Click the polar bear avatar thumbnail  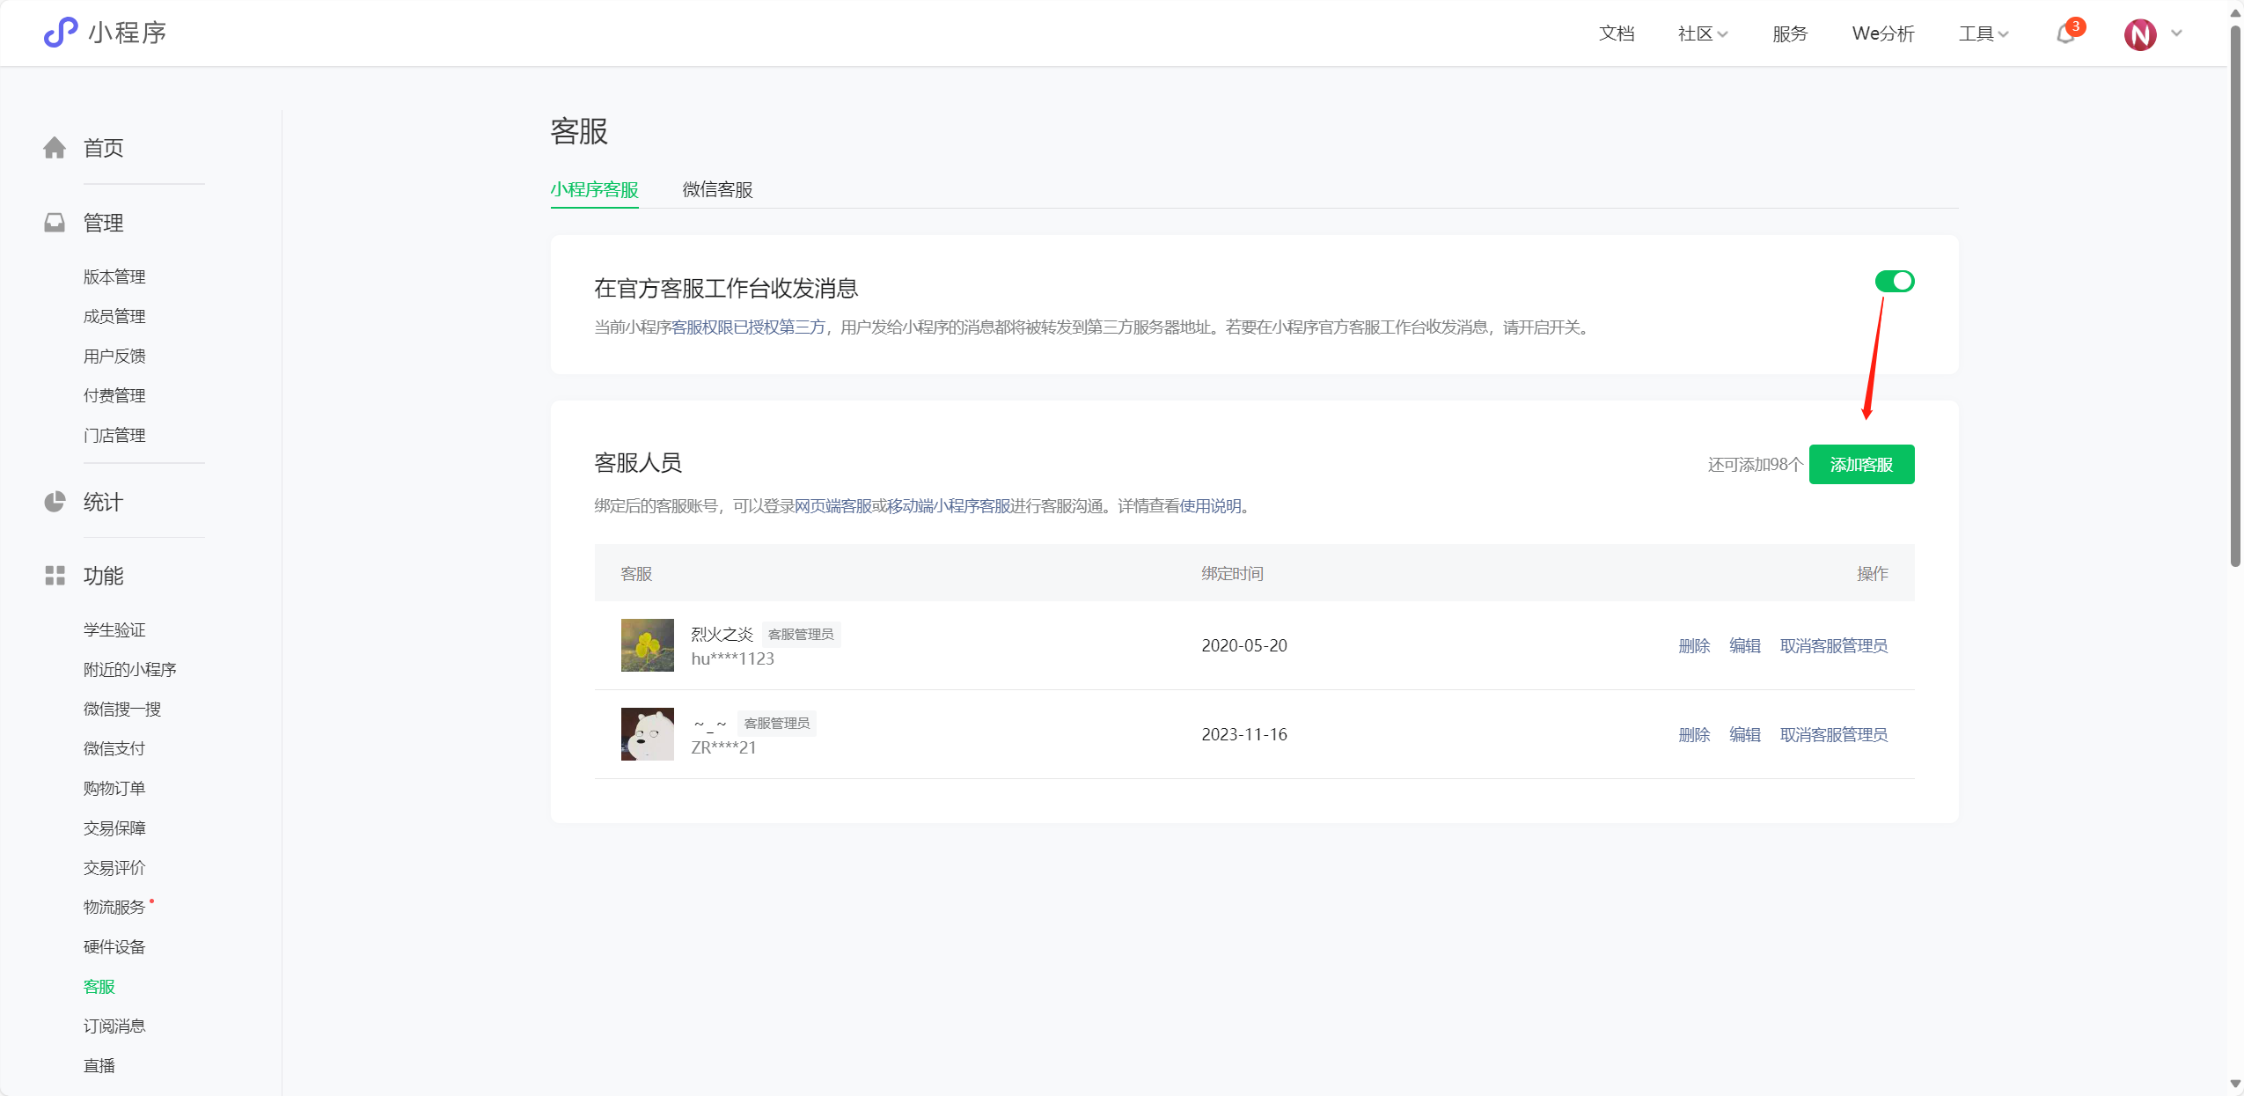click(647, 734)
